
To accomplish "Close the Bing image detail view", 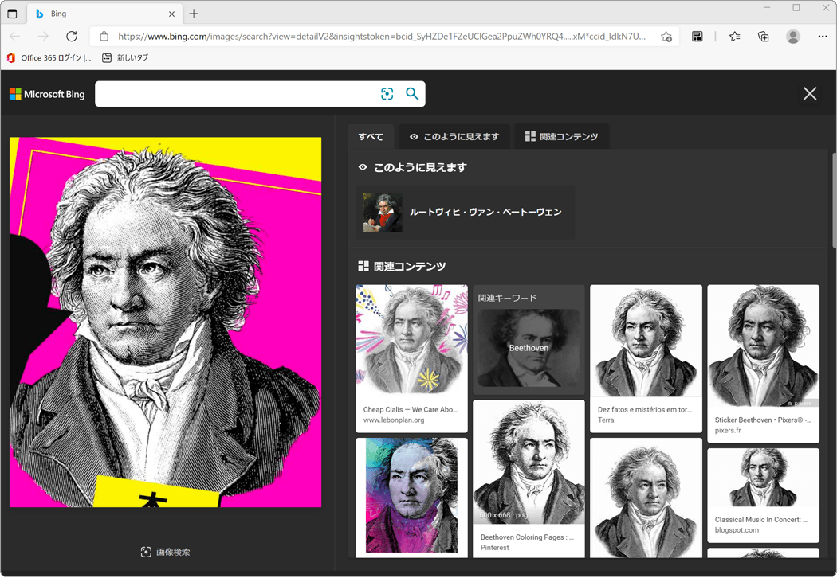I will click(810, 94).
